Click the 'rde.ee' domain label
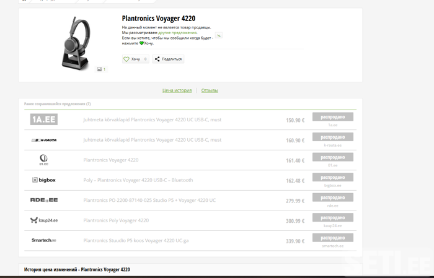 pos(333,206)
